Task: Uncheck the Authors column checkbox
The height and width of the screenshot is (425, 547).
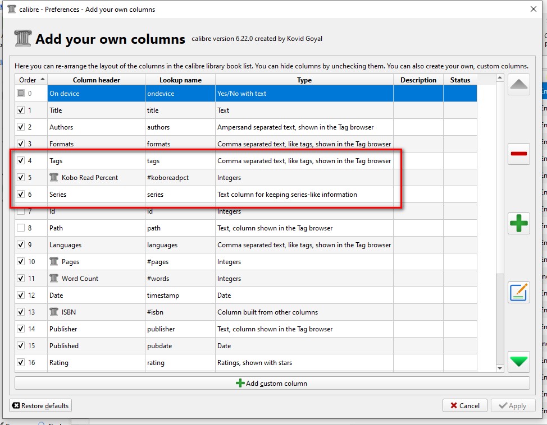Action: [21, 127]
